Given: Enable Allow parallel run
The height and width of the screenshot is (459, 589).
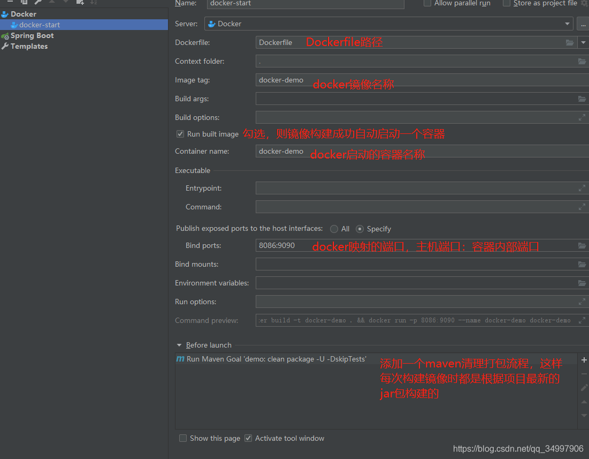Looking at the screenshot, I should [x=427, y=4].
